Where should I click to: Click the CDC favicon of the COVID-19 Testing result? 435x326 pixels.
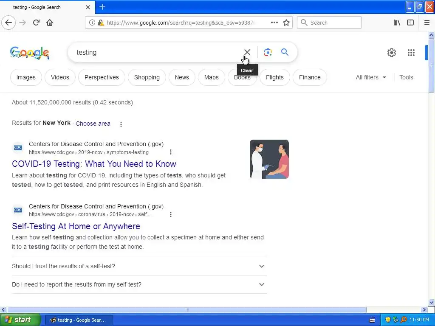18,147
